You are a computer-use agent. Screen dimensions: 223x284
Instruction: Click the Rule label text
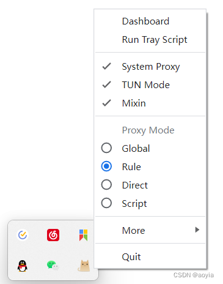tap(131, 166)
